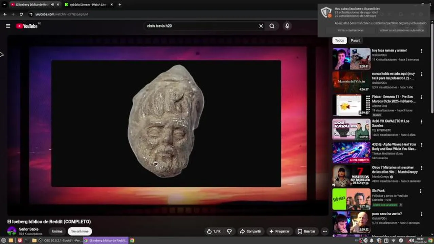Image resolution: width=434 pixels, height=244 pixels.
Task: Dislike the video with the thumbs-down button
Action: [230, 231]
